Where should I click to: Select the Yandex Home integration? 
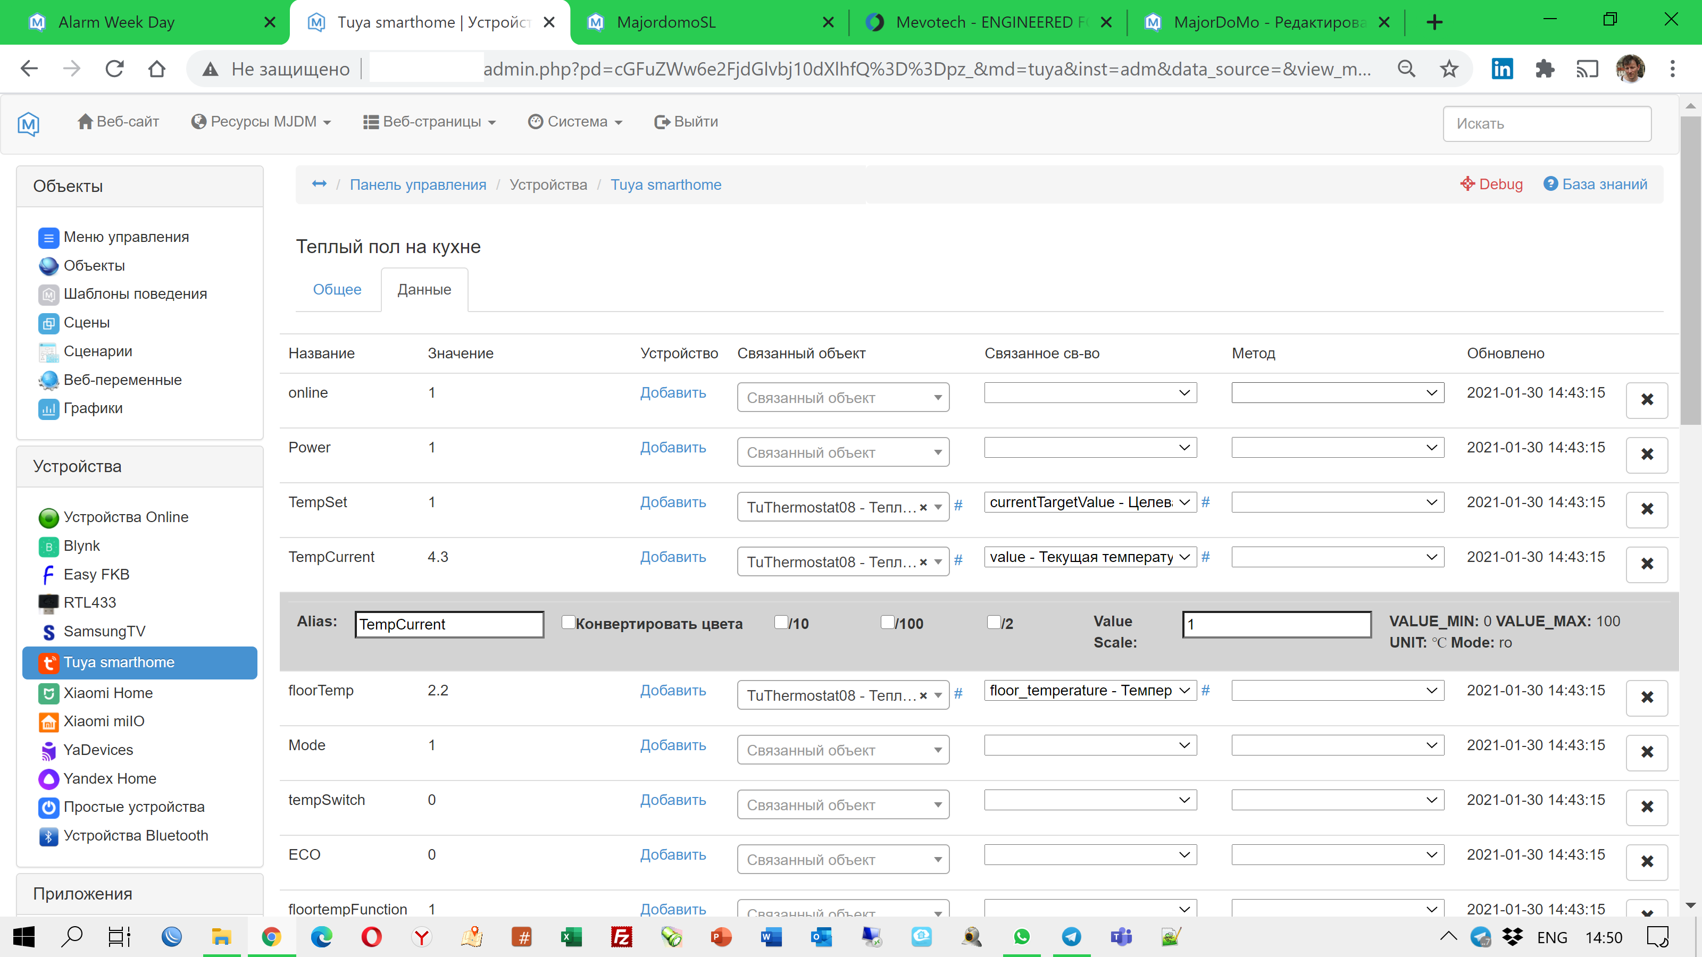pos(109,778)
